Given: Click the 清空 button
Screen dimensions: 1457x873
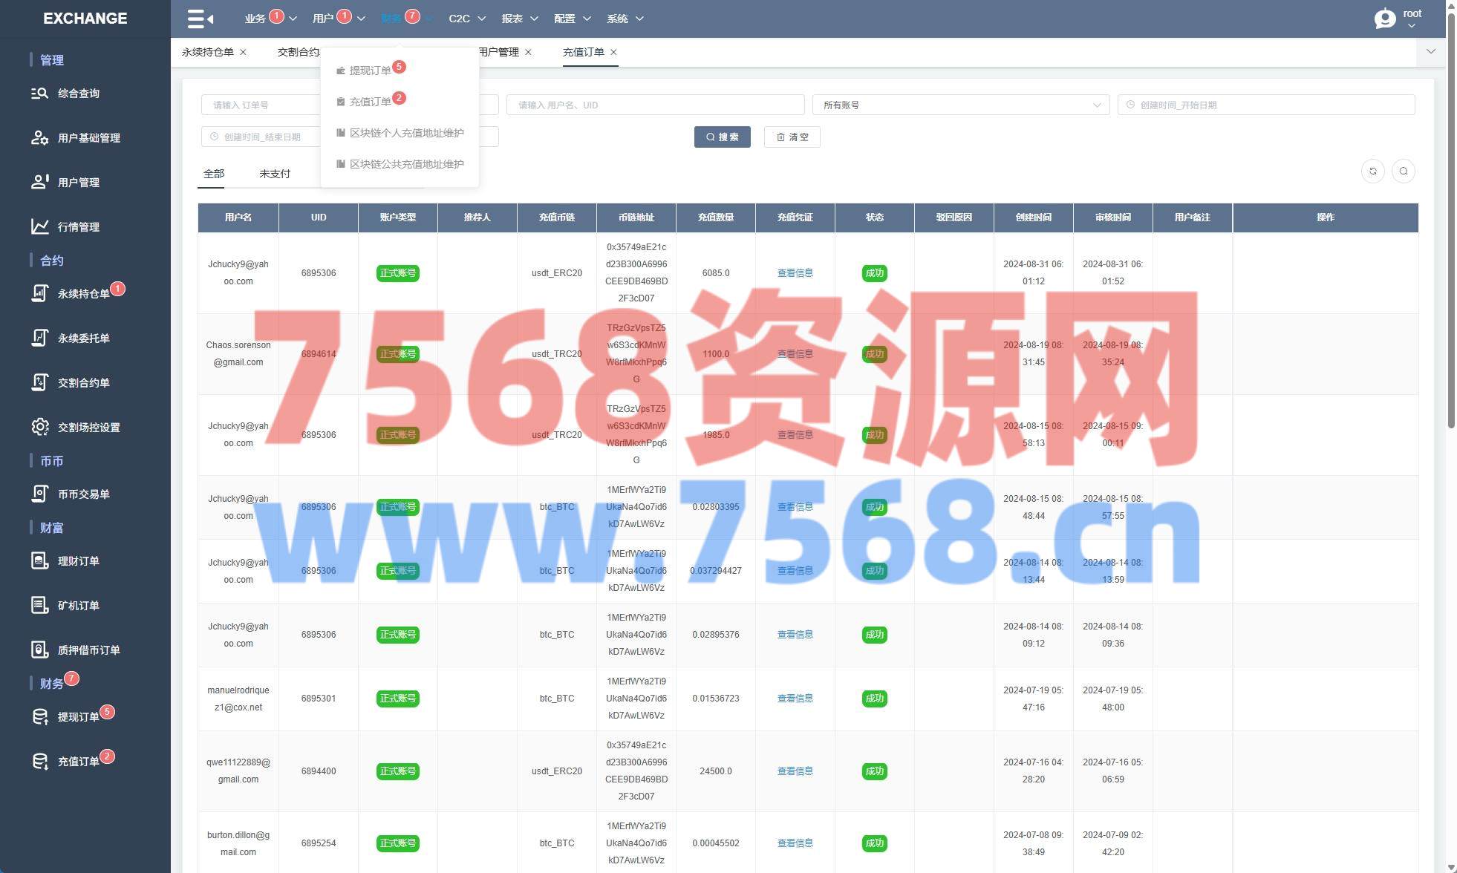Looking at the screenshot, I should tap(792, 137).
